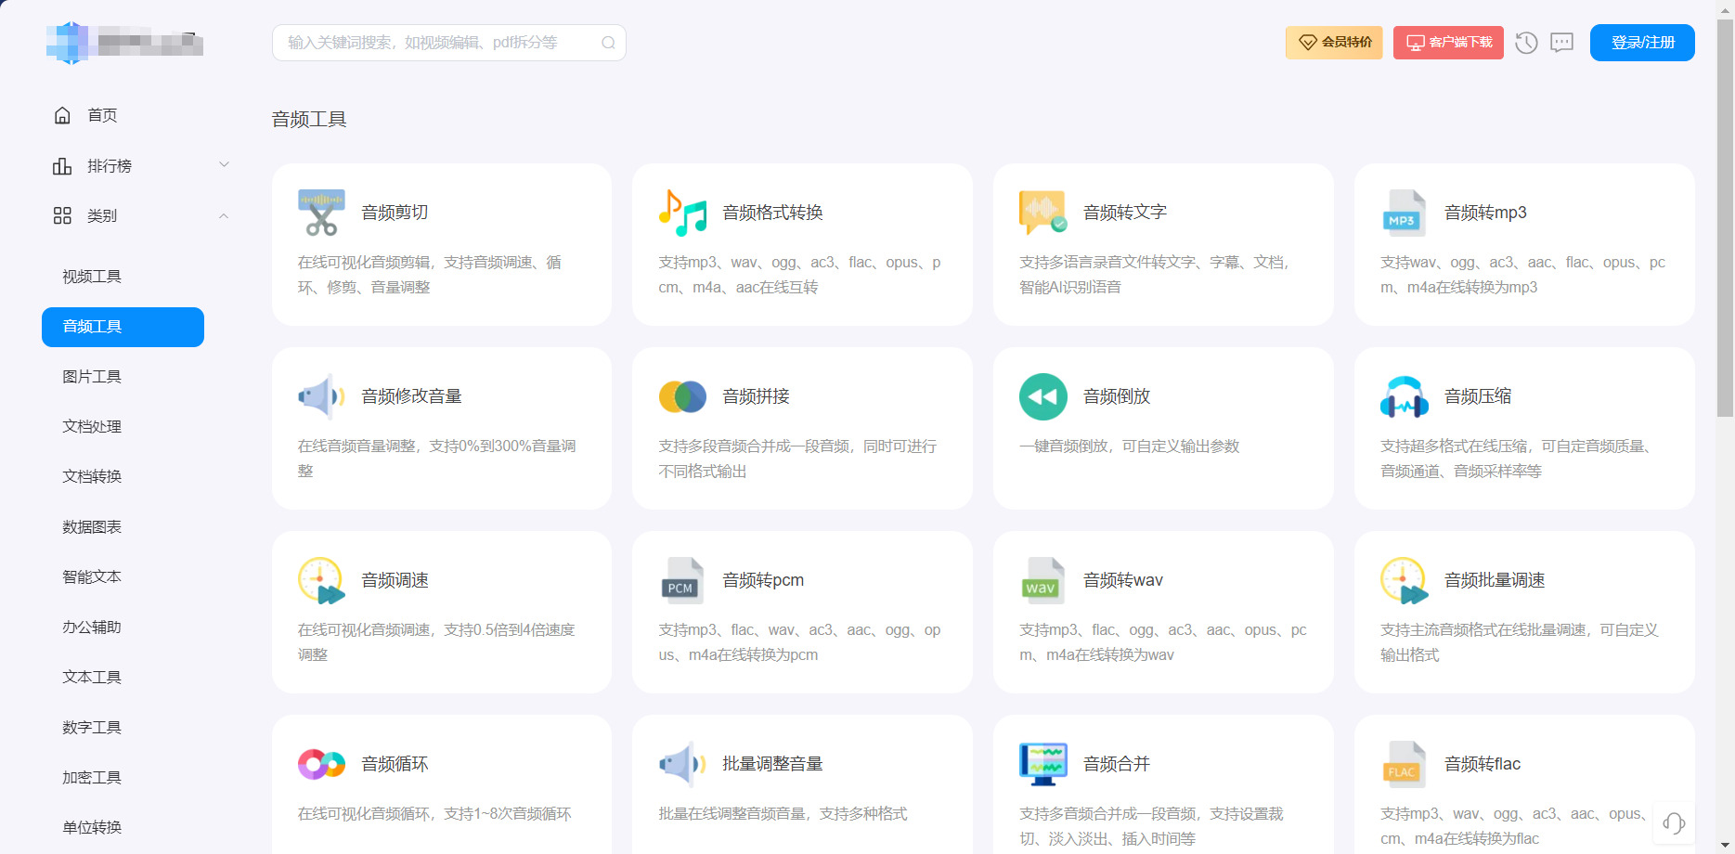Open the 音频转wav title link

pyautogui.click(x=1123, y=580)
